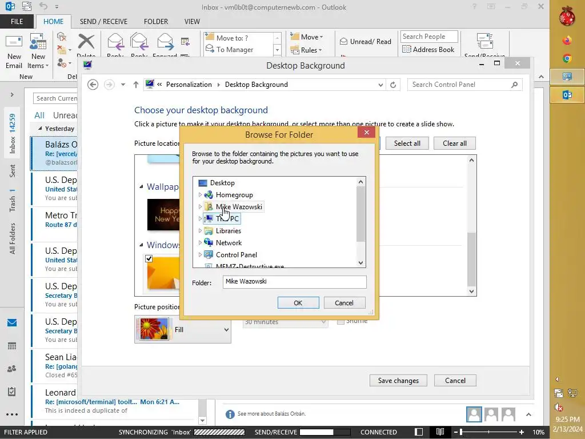Click the zoom in plus button
585x439 pixels.
coord(521,432)
